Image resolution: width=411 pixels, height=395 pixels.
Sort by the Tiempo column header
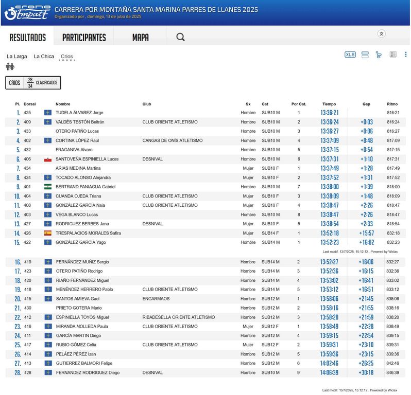click(329, 104)
